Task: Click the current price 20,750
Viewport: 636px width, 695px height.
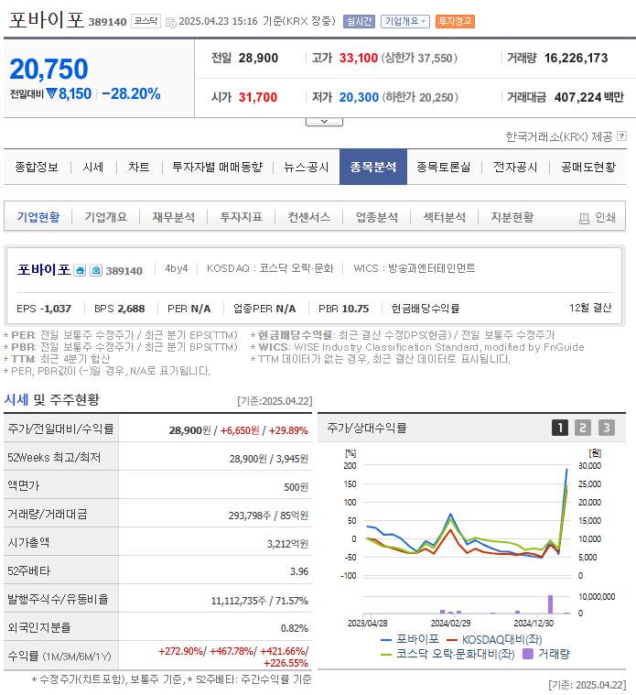Action: click(x=49, y=70)
